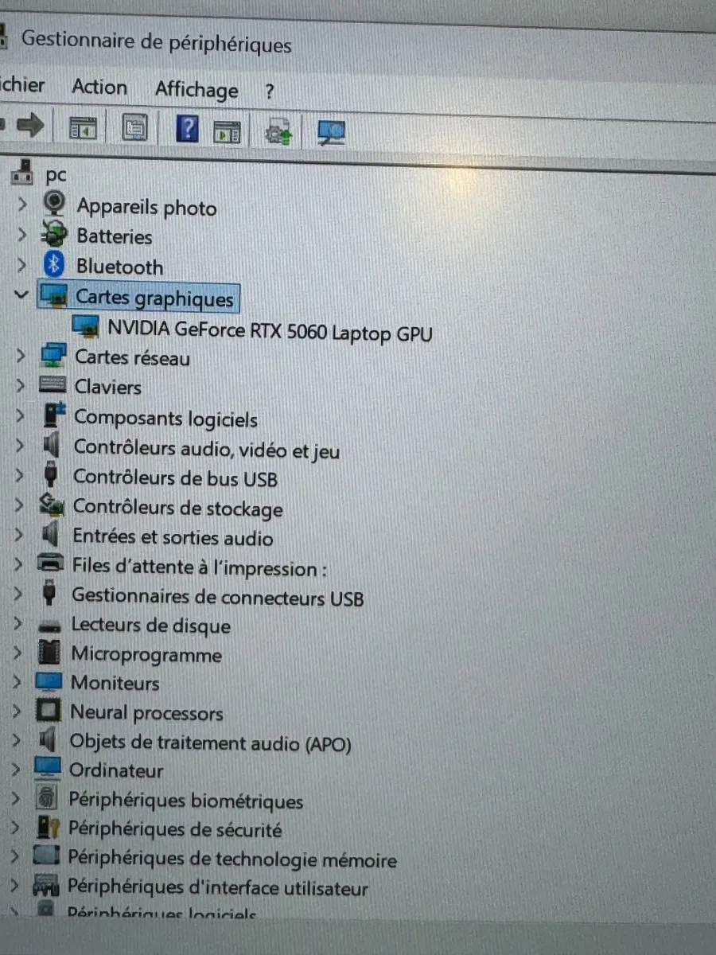Click the Bluetooth category icon
716x955 pixels.
click(x=54, y=265)
